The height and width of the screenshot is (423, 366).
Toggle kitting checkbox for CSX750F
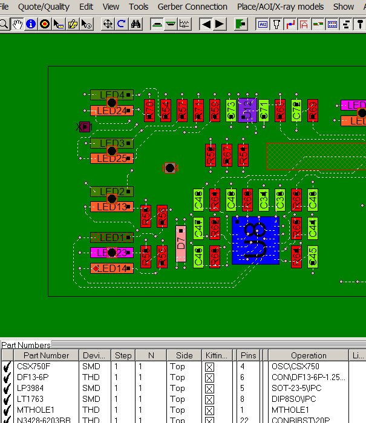[209, 367]
